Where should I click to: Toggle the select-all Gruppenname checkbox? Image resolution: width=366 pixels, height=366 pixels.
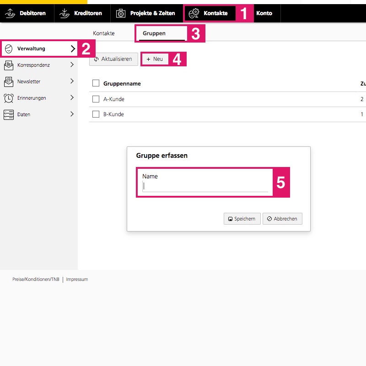point(96,83)
